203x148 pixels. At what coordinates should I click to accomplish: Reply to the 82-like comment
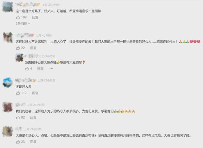coord(33,117)
